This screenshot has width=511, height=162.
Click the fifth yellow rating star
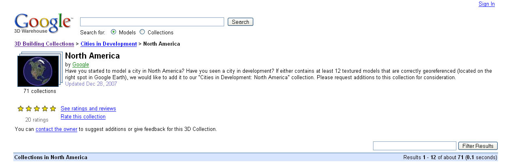click(53, 109)
